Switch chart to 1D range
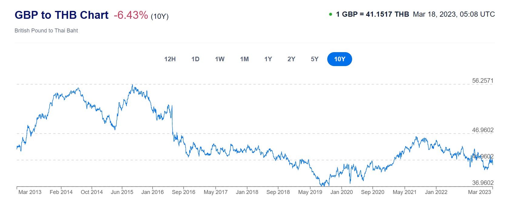 (195, 59)
